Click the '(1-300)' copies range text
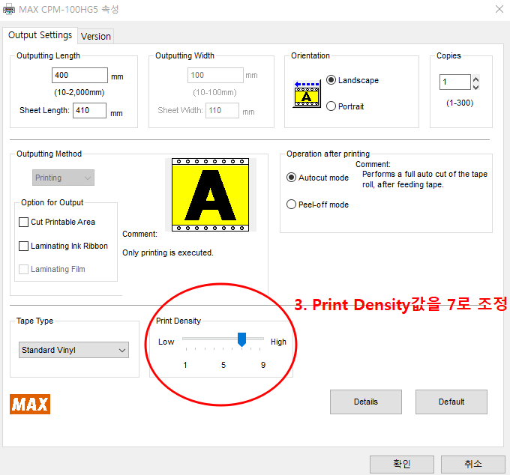The width and height of the screenshot is (510, 475). pyautogui.click(x=460, y=103)
